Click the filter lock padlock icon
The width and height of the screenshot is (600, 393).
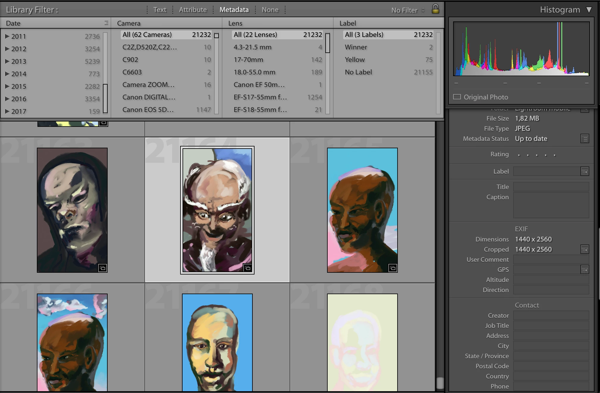pyautogui.click(x=435, y=9)
